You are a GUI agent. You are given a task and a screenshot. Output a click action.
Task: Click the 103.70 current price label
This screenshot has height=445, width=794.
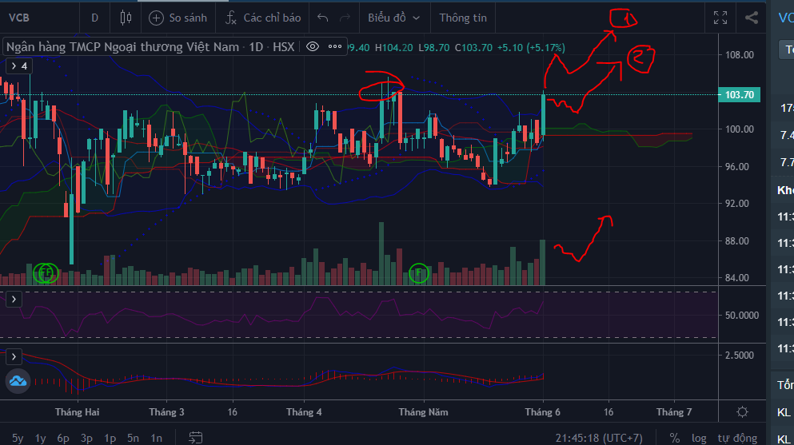pos(740,94)
